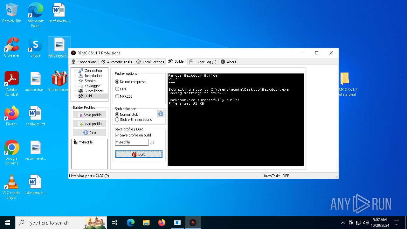
Task: Select the whoseyork image file icon
Action: tap(59, 48)
